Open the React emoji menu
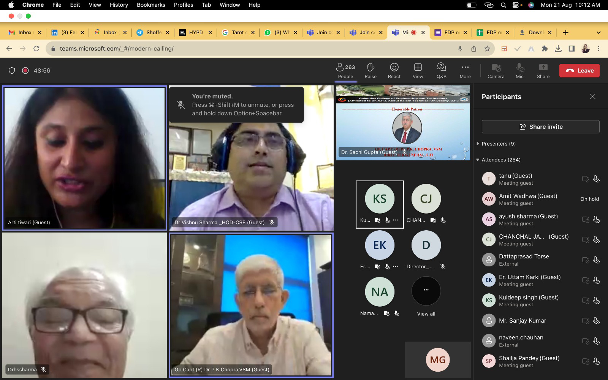Screen dimensions: 608x380 pos(394,71)
